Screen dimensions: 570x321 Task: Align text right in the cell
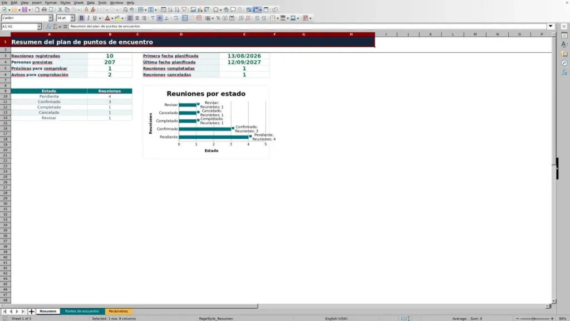point(144,18)
